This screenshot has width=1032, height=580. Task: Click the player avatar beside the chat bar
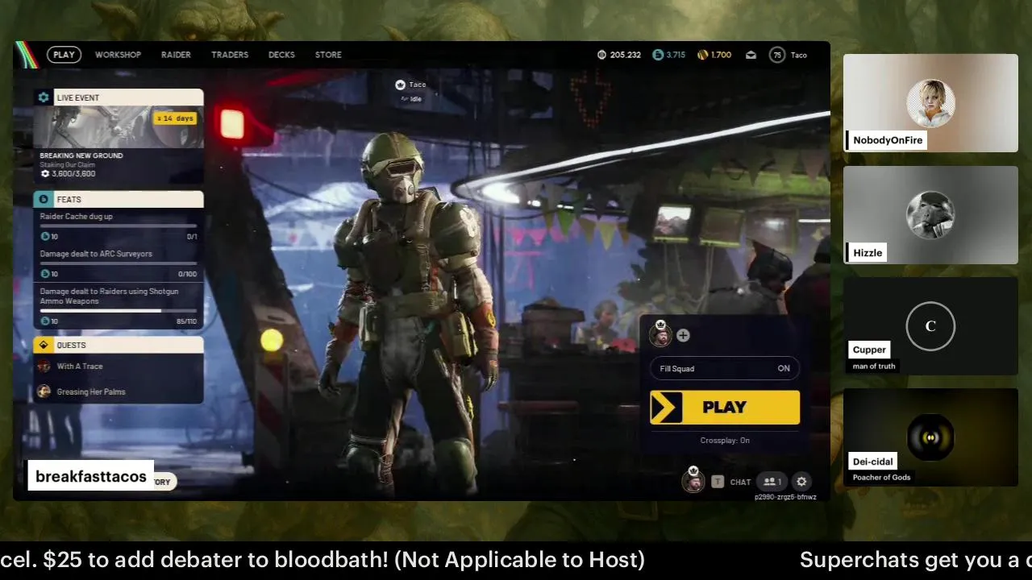(693, 480)
